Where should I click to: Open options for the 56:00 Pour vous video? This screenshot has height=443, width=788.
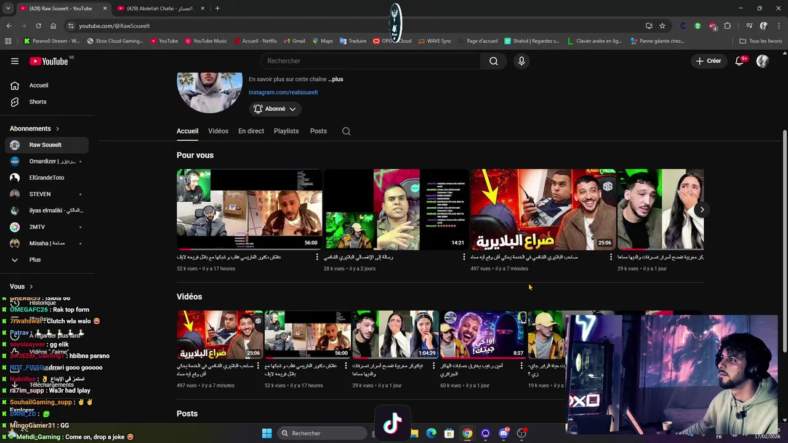[317, 257]
